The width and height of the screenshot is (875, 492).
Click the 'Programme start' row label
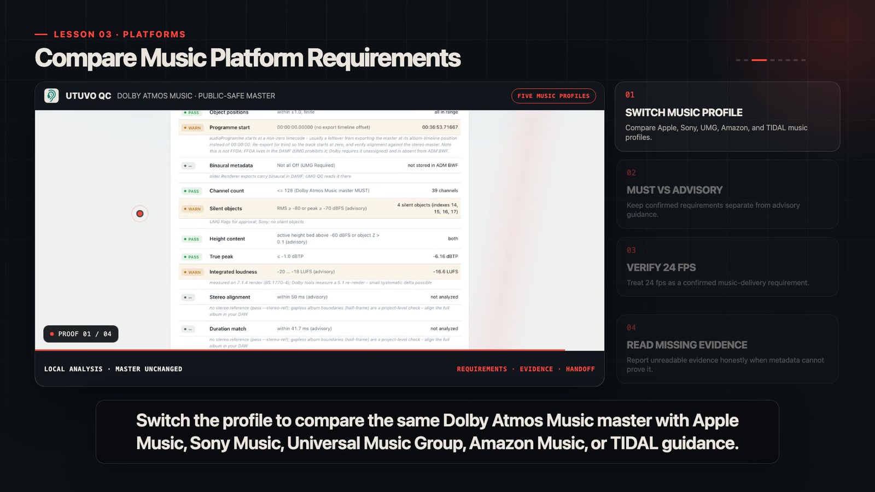pyautogui.click(x=230, y=128)
